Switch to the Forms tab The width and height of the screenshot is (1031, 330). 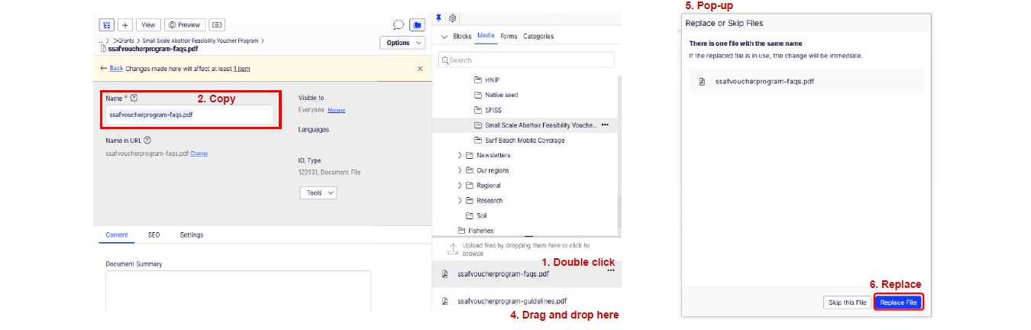(x=509, y=36)
